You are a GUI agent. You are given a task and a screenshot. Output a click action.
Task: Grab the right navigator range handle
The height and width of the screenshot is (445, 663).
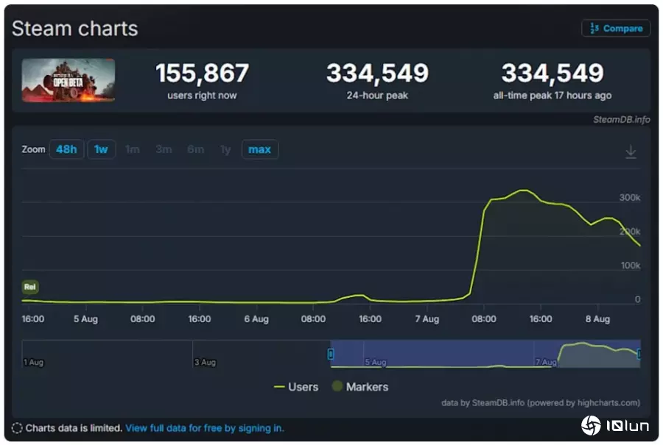click(x=639, y=354)
